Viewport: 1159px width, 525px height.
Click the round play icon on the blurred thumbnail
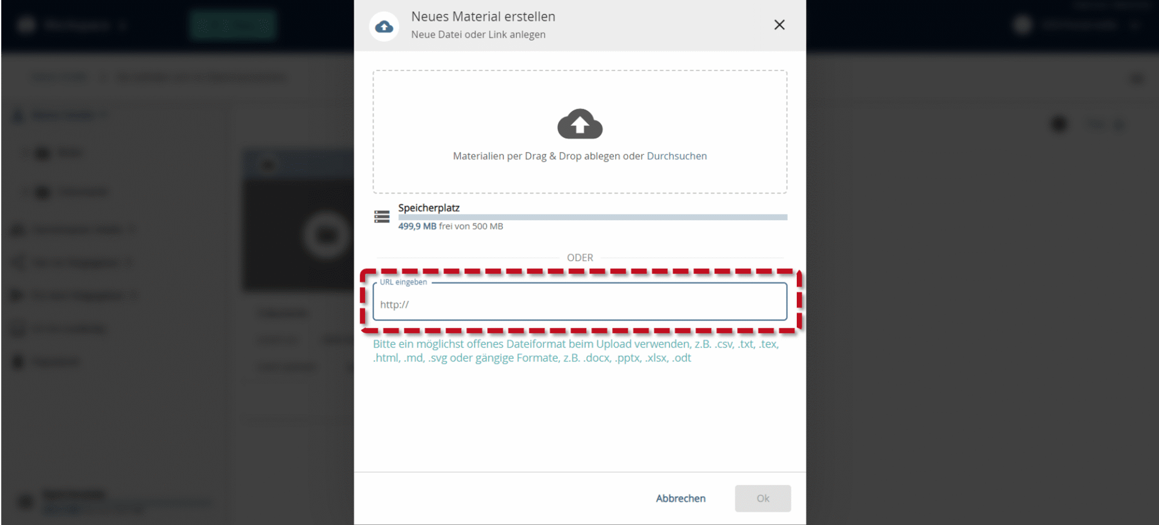327,234
